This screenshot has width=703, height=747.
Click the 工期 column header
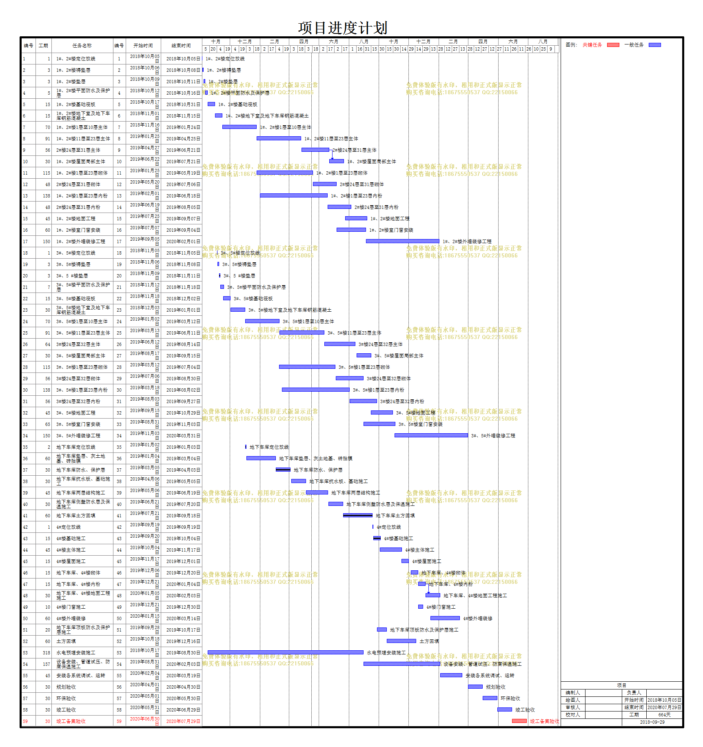[43, 46]
